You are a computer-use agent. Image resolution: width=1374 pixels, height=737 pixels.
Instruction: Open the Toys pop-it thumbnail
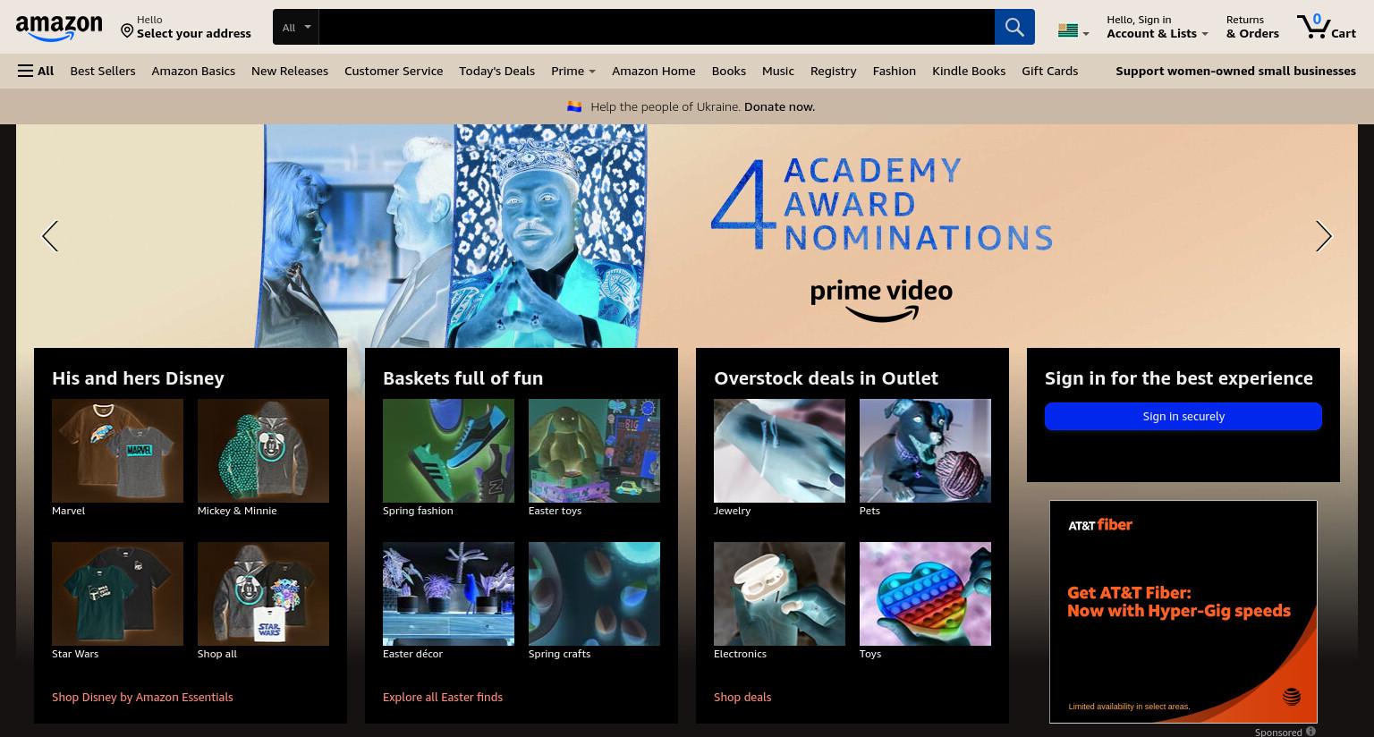coord(925,594)
